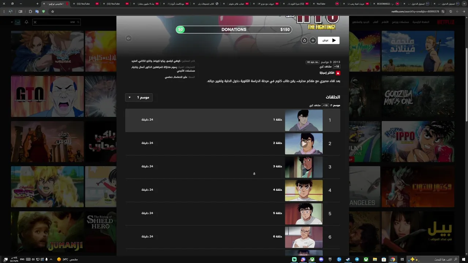Screen dimensions: 468x263
Task: Open the green shield extension icon
Action: tap(43, 11)
